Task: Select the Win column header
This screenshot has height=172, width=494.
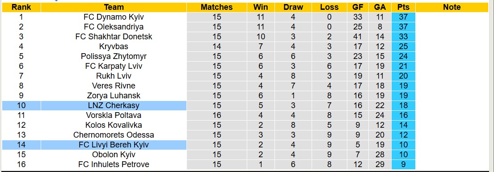Action: click(x=261, y=7)
